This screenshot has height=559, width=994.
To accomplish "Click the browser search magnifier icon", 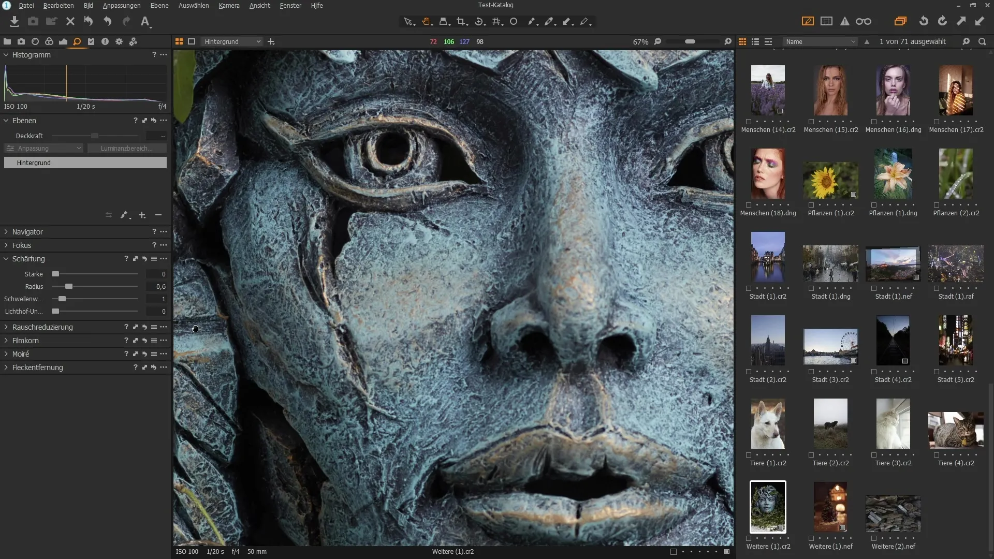I will (982, 41).
